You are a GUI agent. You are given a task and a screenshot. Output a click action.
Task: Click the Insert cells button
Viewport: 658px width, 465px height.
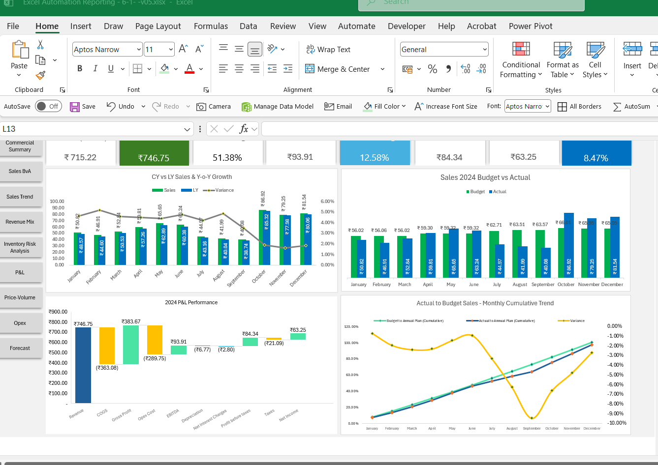click(x=632, y=60)
